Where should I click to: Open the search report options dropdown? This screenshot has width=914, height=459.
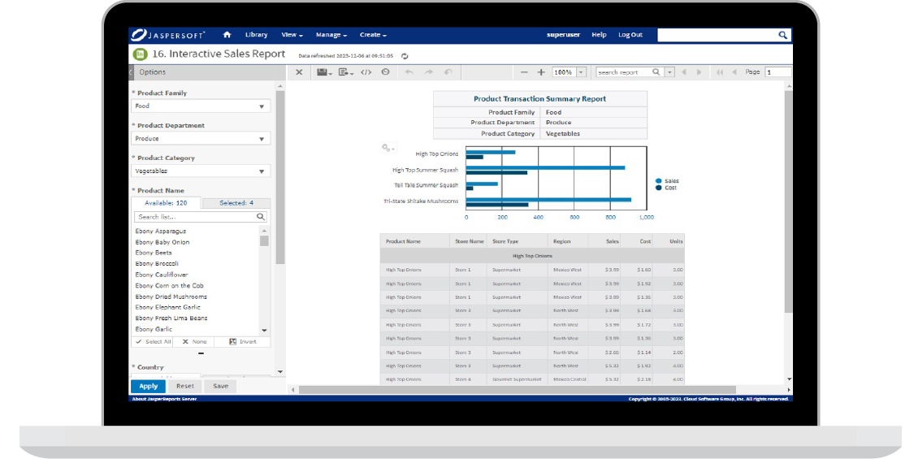click(669, 72)
